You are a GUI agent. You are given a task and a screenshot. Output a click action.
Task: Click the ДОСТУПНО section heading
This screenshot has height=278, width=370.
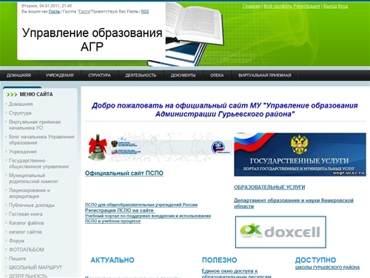coord(315,260)
